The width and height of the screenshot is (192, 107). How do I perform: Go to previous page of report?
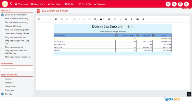[67, 19]
